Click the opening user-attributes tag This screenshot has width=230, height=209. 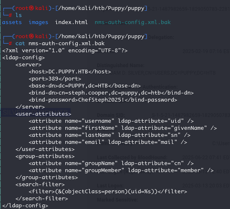point(43,114)
